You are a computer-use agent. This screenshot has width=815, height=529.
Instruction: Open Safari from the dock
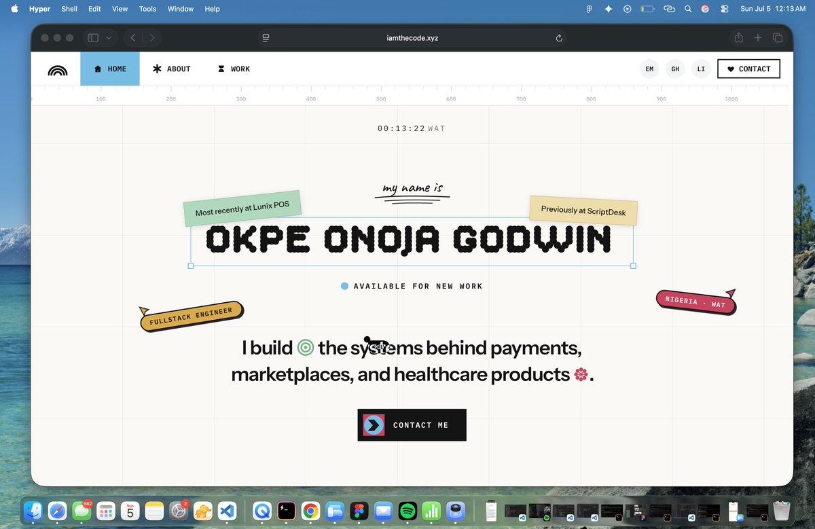click(x=58, y=511)
